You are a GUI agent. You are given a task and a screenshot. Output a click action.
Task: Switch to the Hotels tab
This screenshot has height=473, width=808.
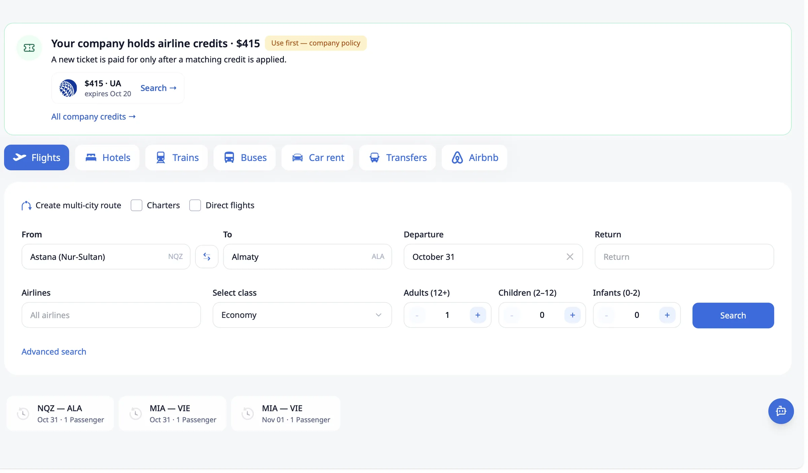coord(107,158)
